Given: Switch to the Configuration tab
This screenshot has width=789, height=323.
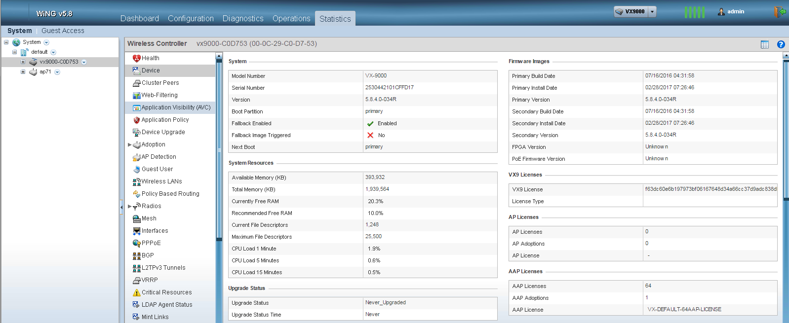Looking at the screenshot, I should pos(191,18).
